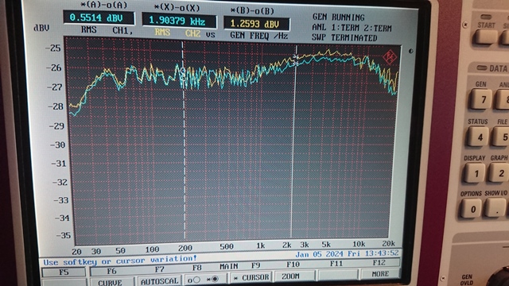Open the MORE softkey menu
This screenshot has width=509, height=286.
coord(380,274)
